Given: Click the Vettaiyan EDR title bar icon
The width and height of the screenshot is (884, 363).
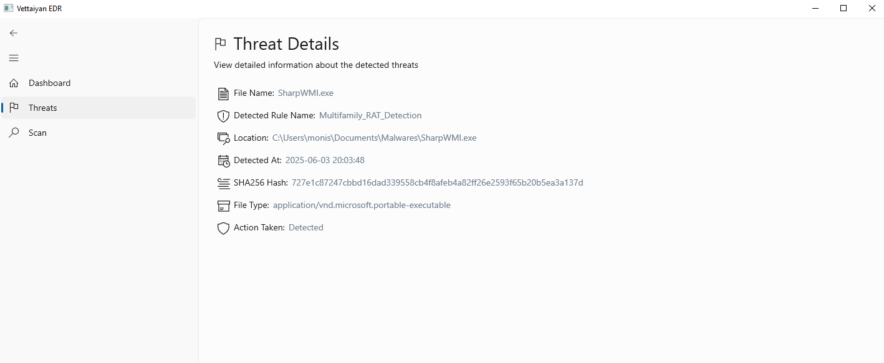Looking at the screenshot, I should pos(9,8).
